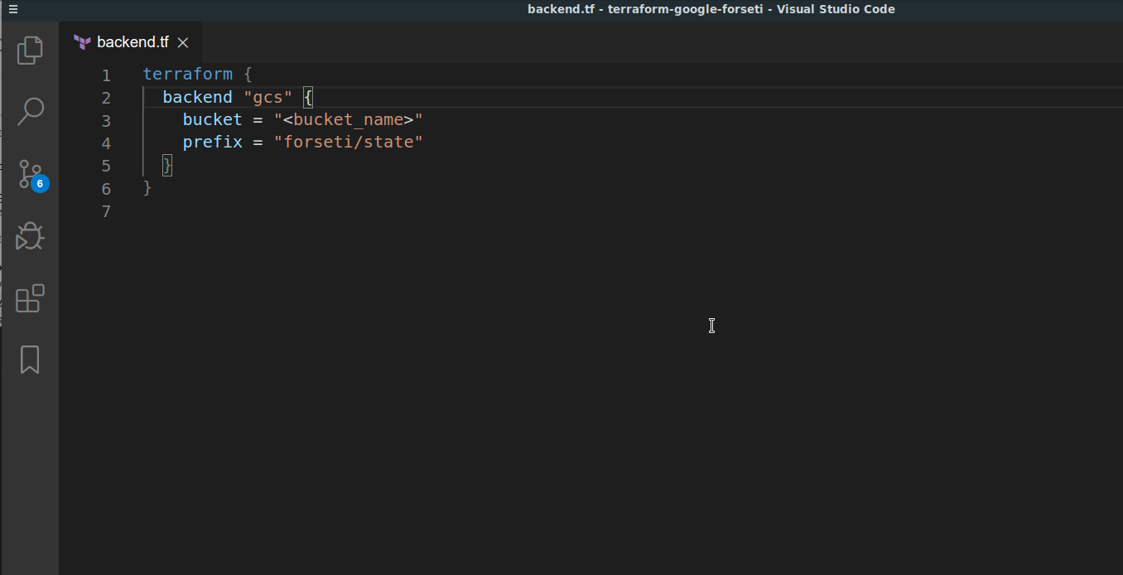The image size is (1123, 575).
Task: Click the opening brace after "gcs"
Action: [x=308, y=97]
